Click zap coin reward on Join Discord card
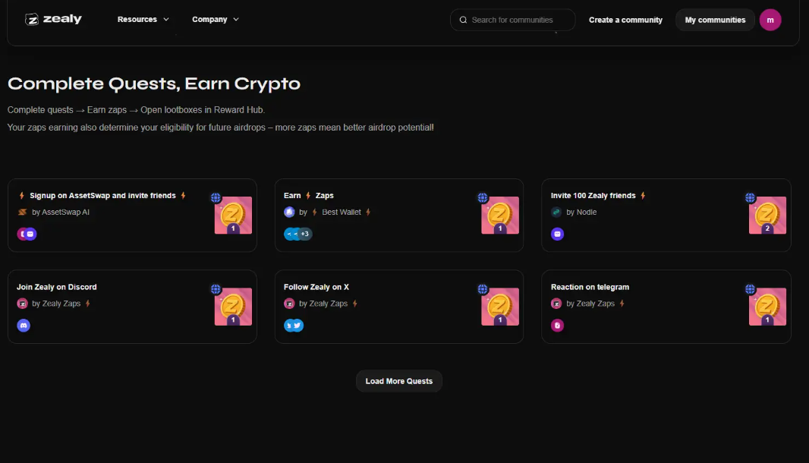 click(x=233, y=307)
